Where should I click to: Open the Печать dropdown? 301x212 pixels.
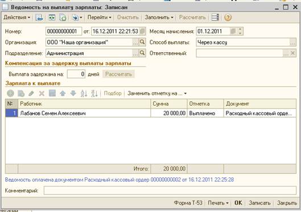tap(218, 203)
